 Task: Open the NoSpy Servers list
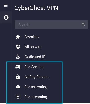(x=36, y=77)
